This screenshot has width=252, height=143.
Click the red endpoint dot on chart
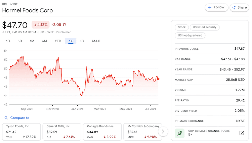tap(158, 79)
